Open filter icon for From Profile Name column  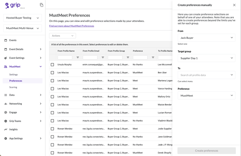pos(78,58)
